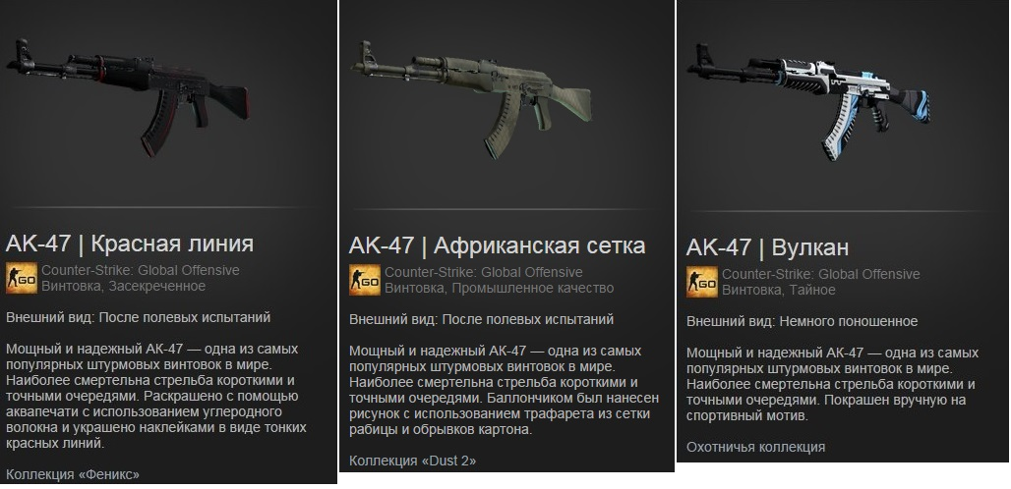Click the Винтовка, Засекреченное tag line
Screen dimensions: 1011x489
(x=124, y=287)
